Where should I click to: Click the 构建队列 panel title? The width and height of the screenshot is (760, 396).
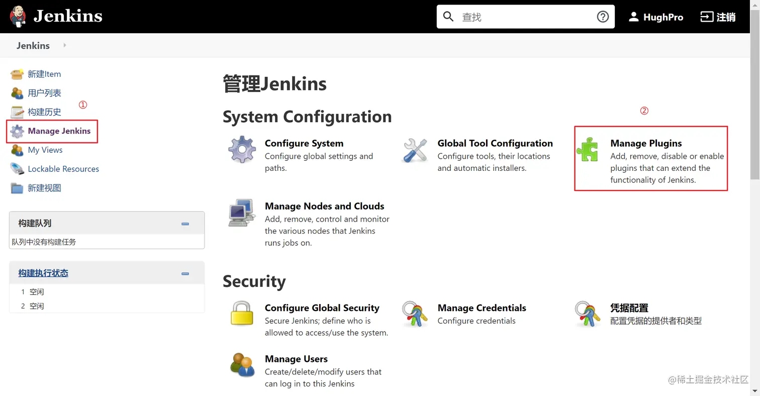35,223
